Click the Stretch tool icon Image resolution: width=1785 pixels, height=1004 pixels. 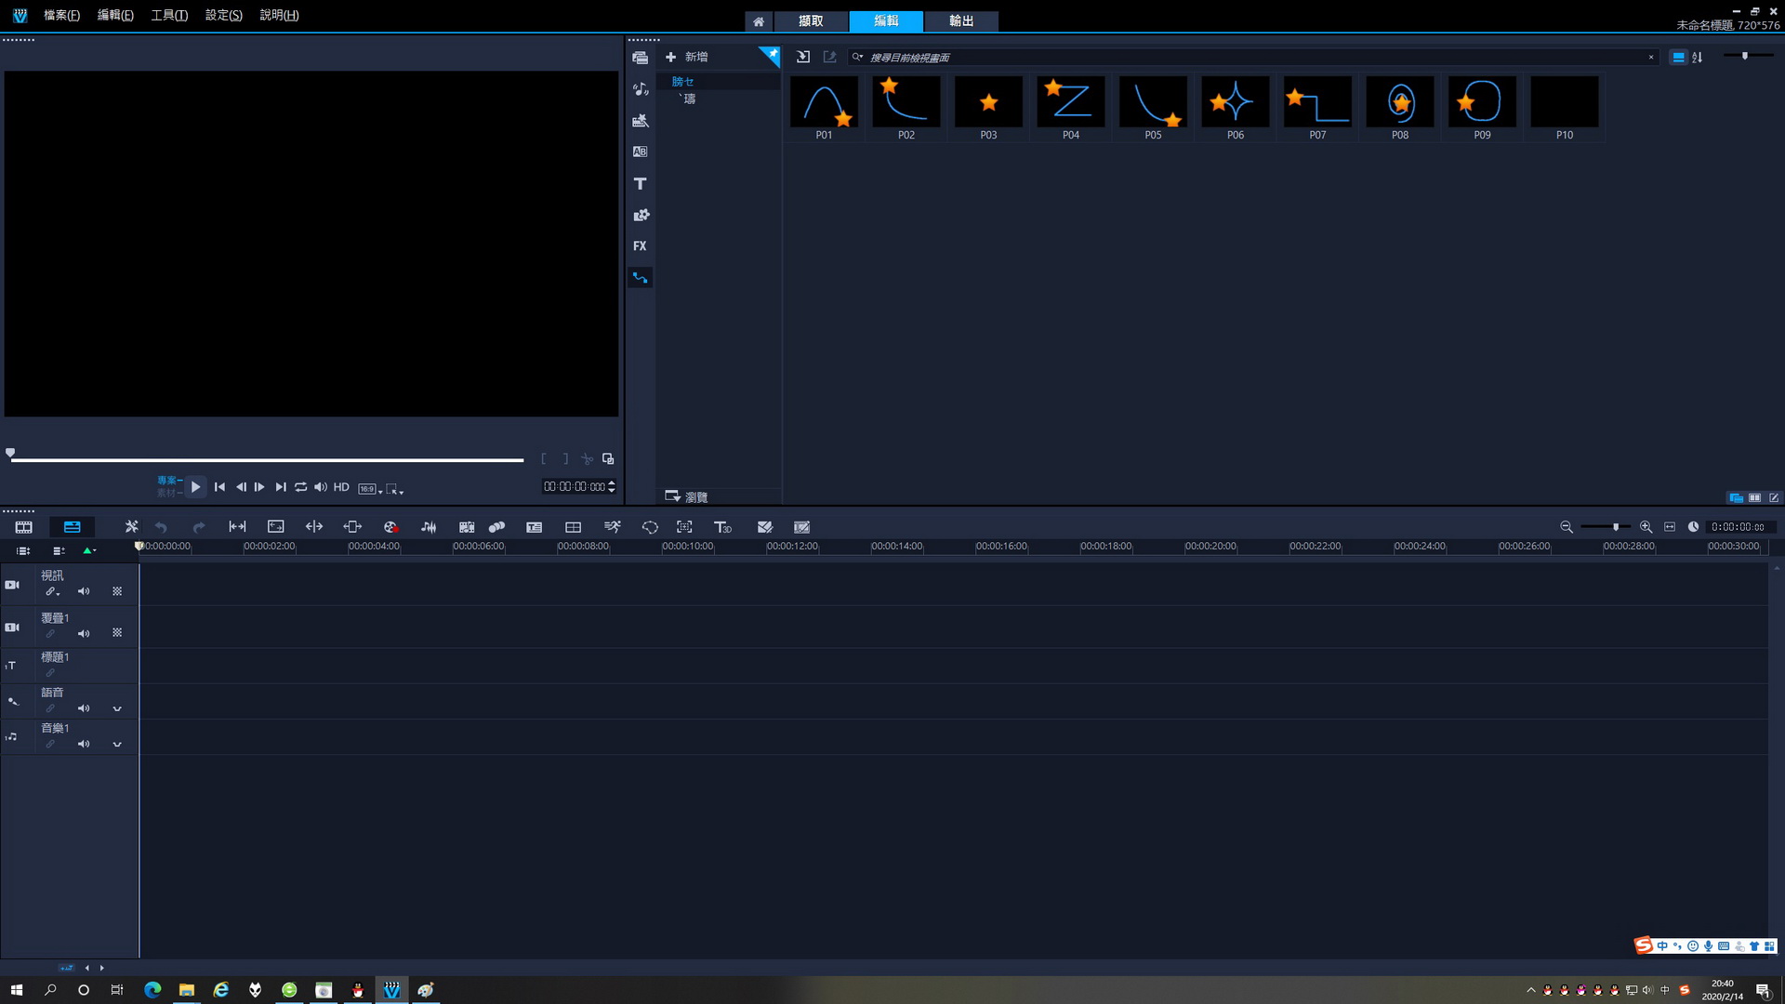275,527
